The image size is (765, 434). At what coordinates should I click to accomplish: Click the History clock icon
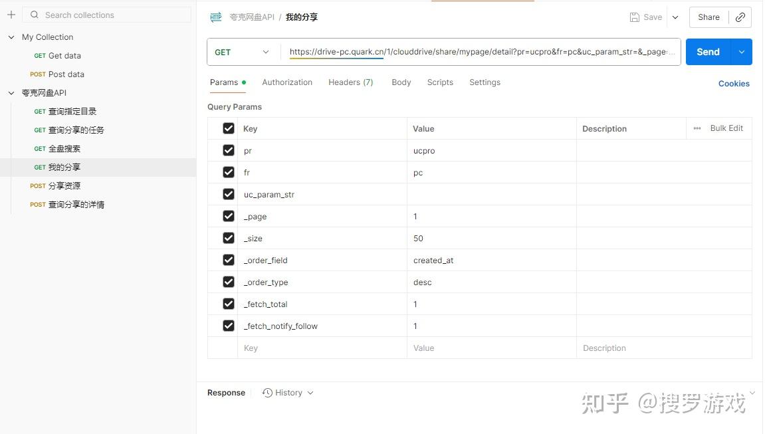[x=268, y=393]
